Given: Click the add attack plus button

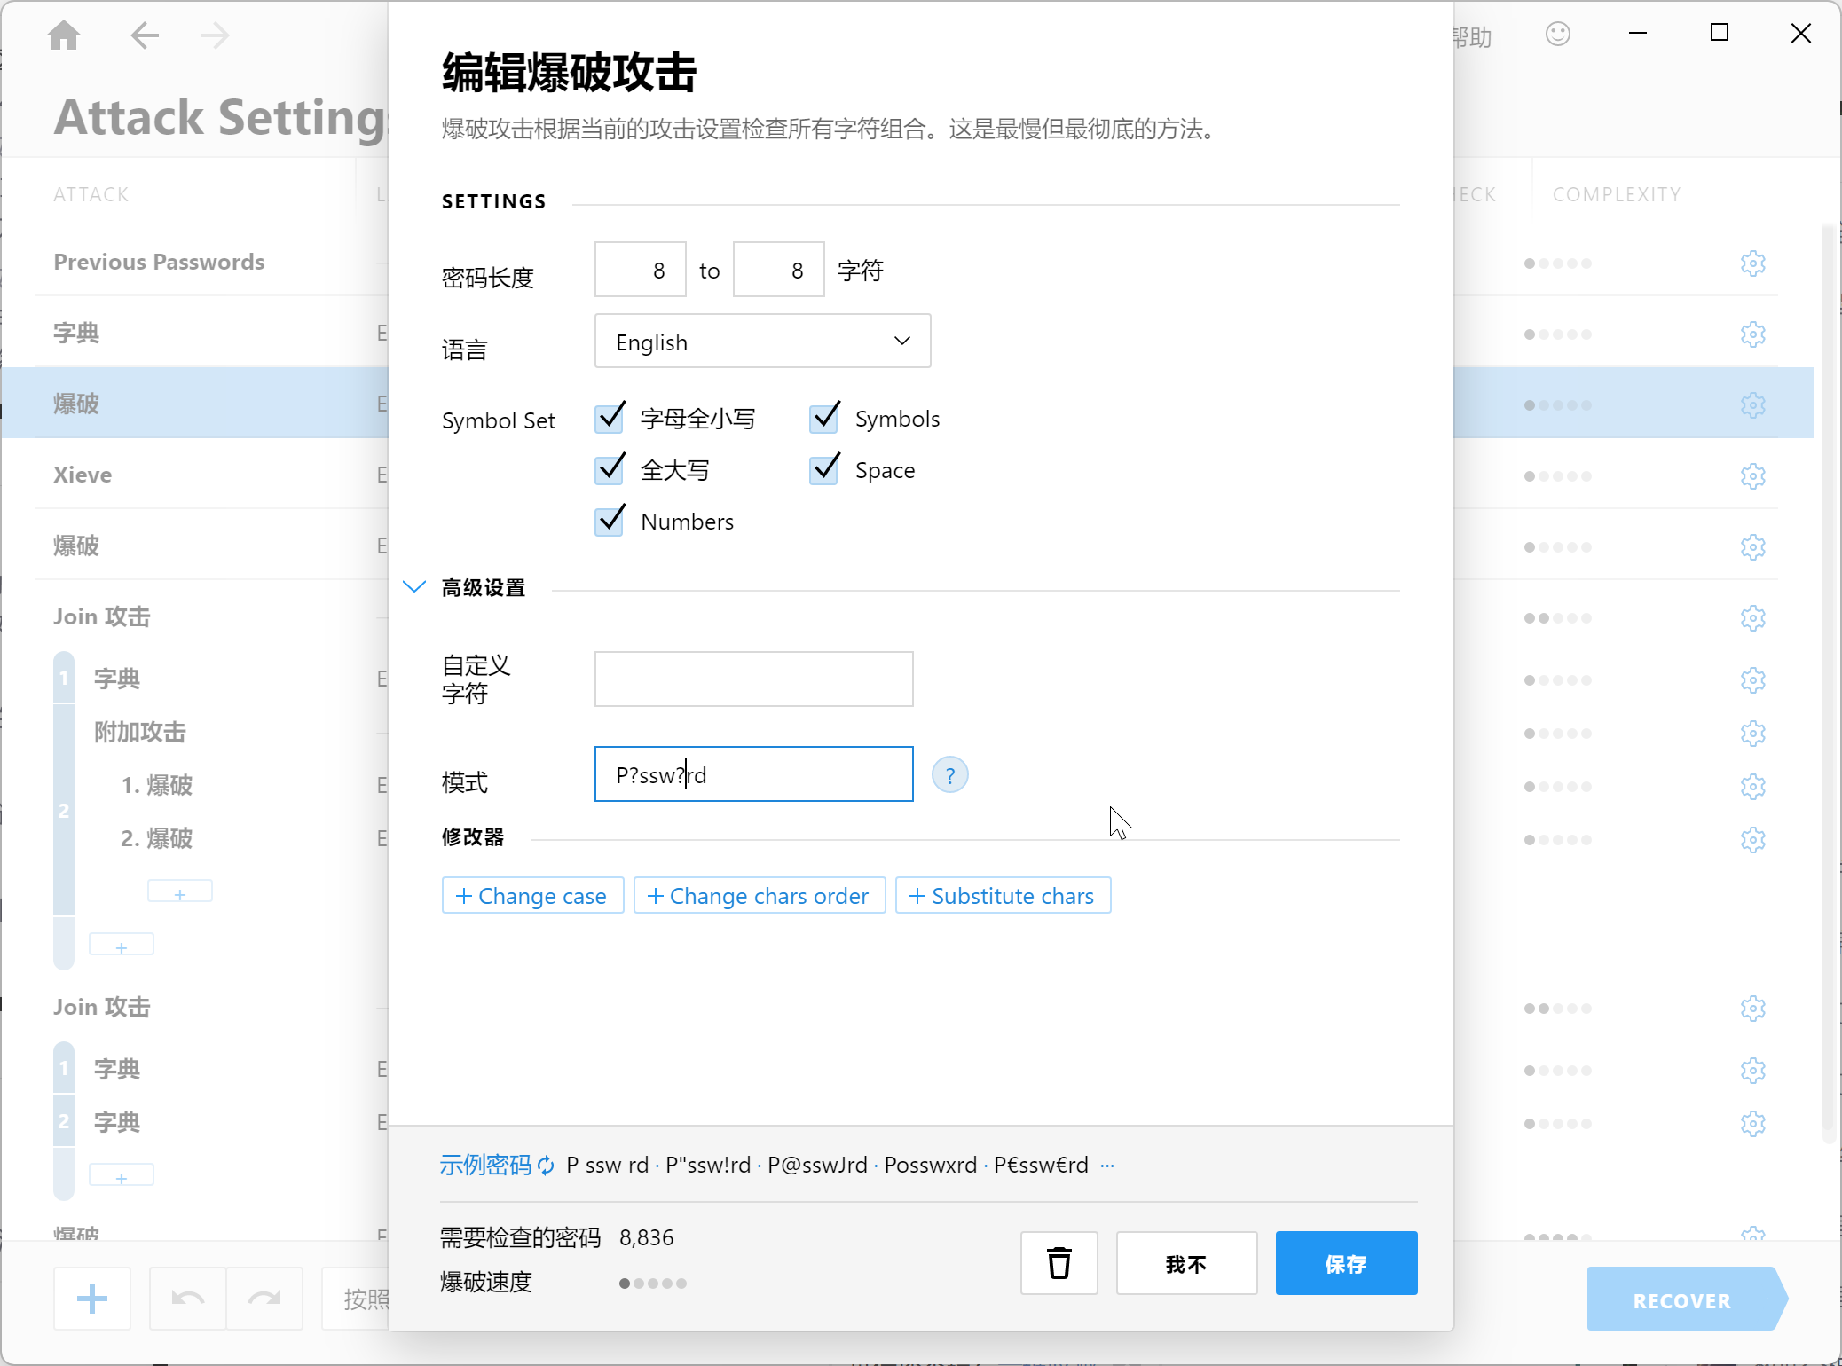Looking at the screenshot, I should tap(92, 1299).
